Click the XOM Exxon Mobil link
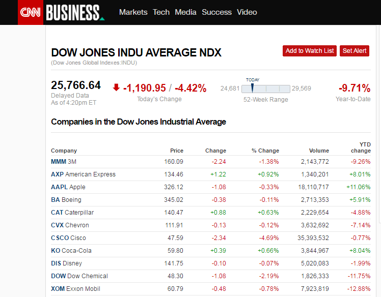Screen dimensions: 381x297 click(75, 289)
